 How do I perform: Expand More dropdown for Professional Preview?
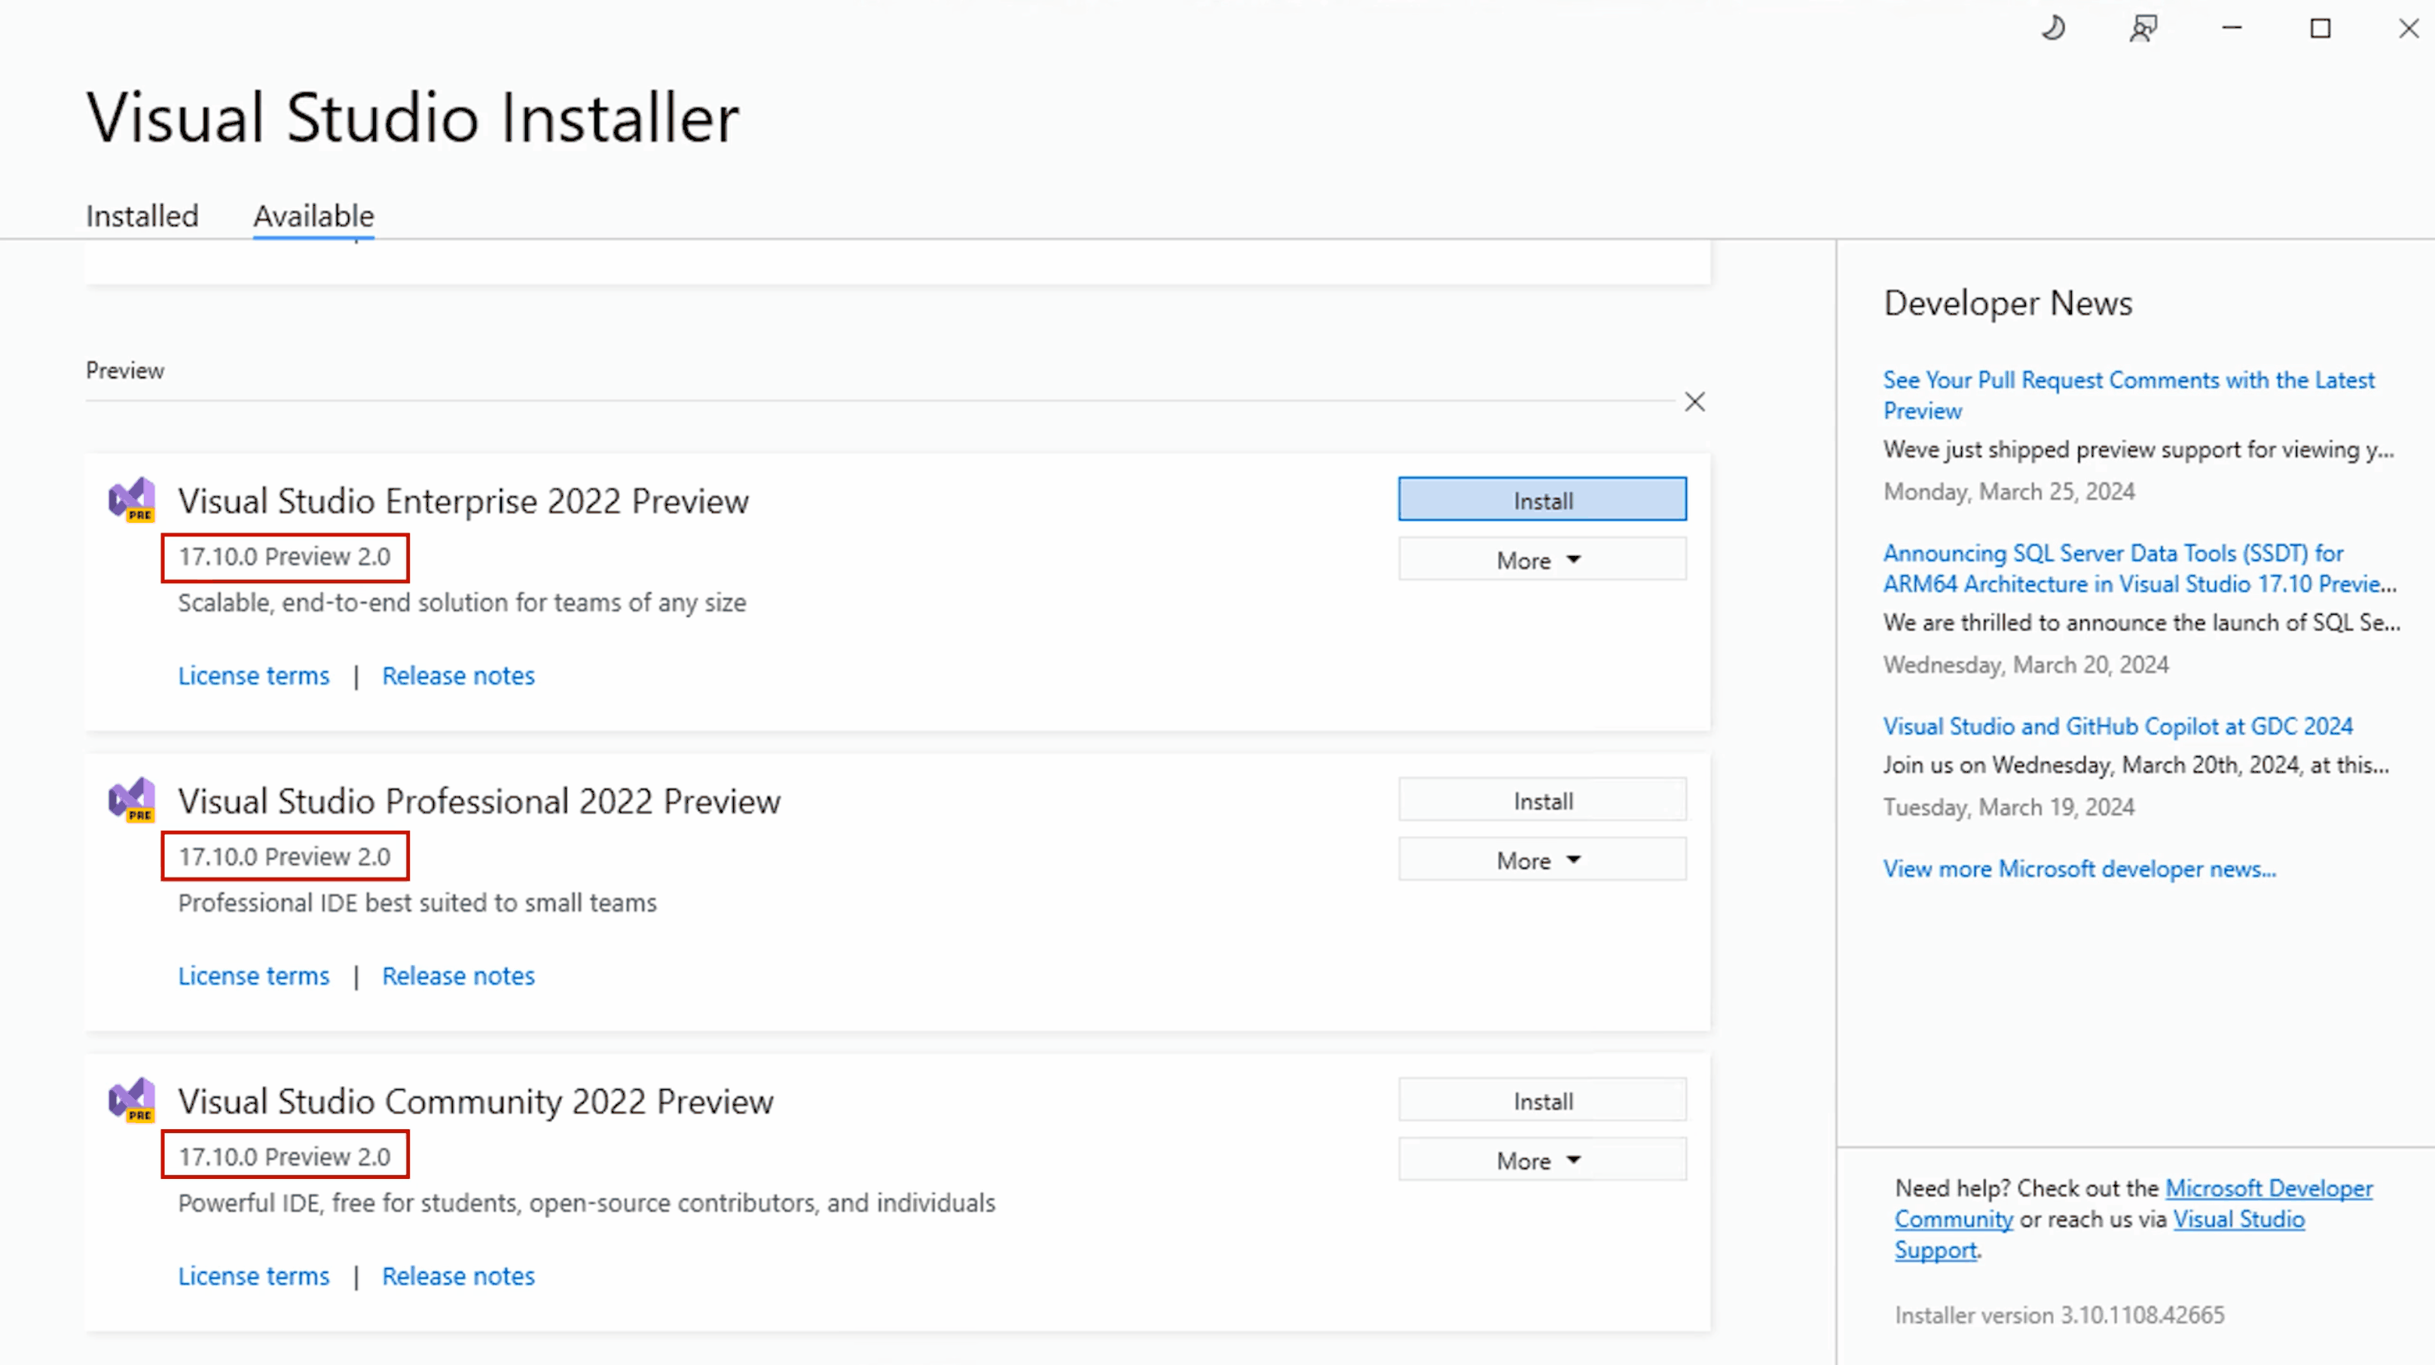point(1541,860)
